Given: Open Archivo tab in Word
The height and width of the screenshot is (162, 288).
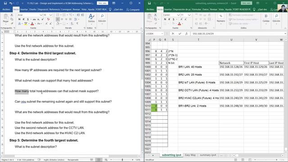Looking at the screenshot, I should (x=6, y=9).
